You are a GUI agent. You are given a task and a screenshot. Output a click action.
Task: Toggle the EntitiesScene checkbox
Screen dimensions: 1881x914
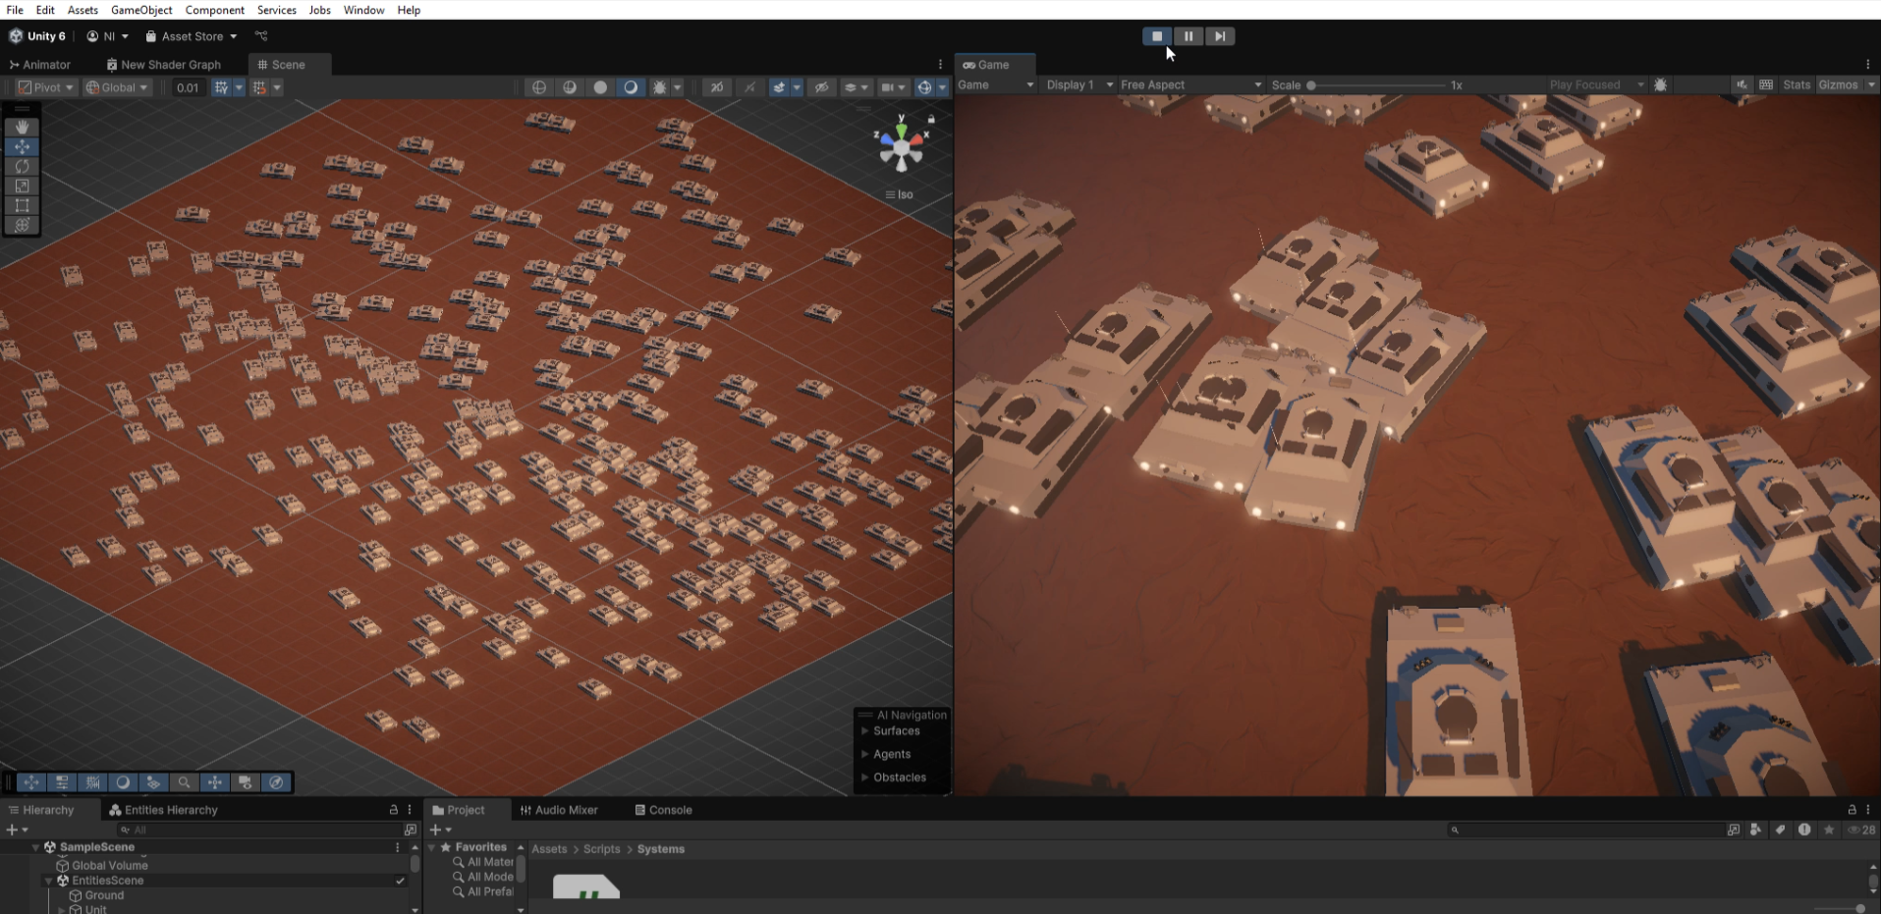(x=400, y=881)
